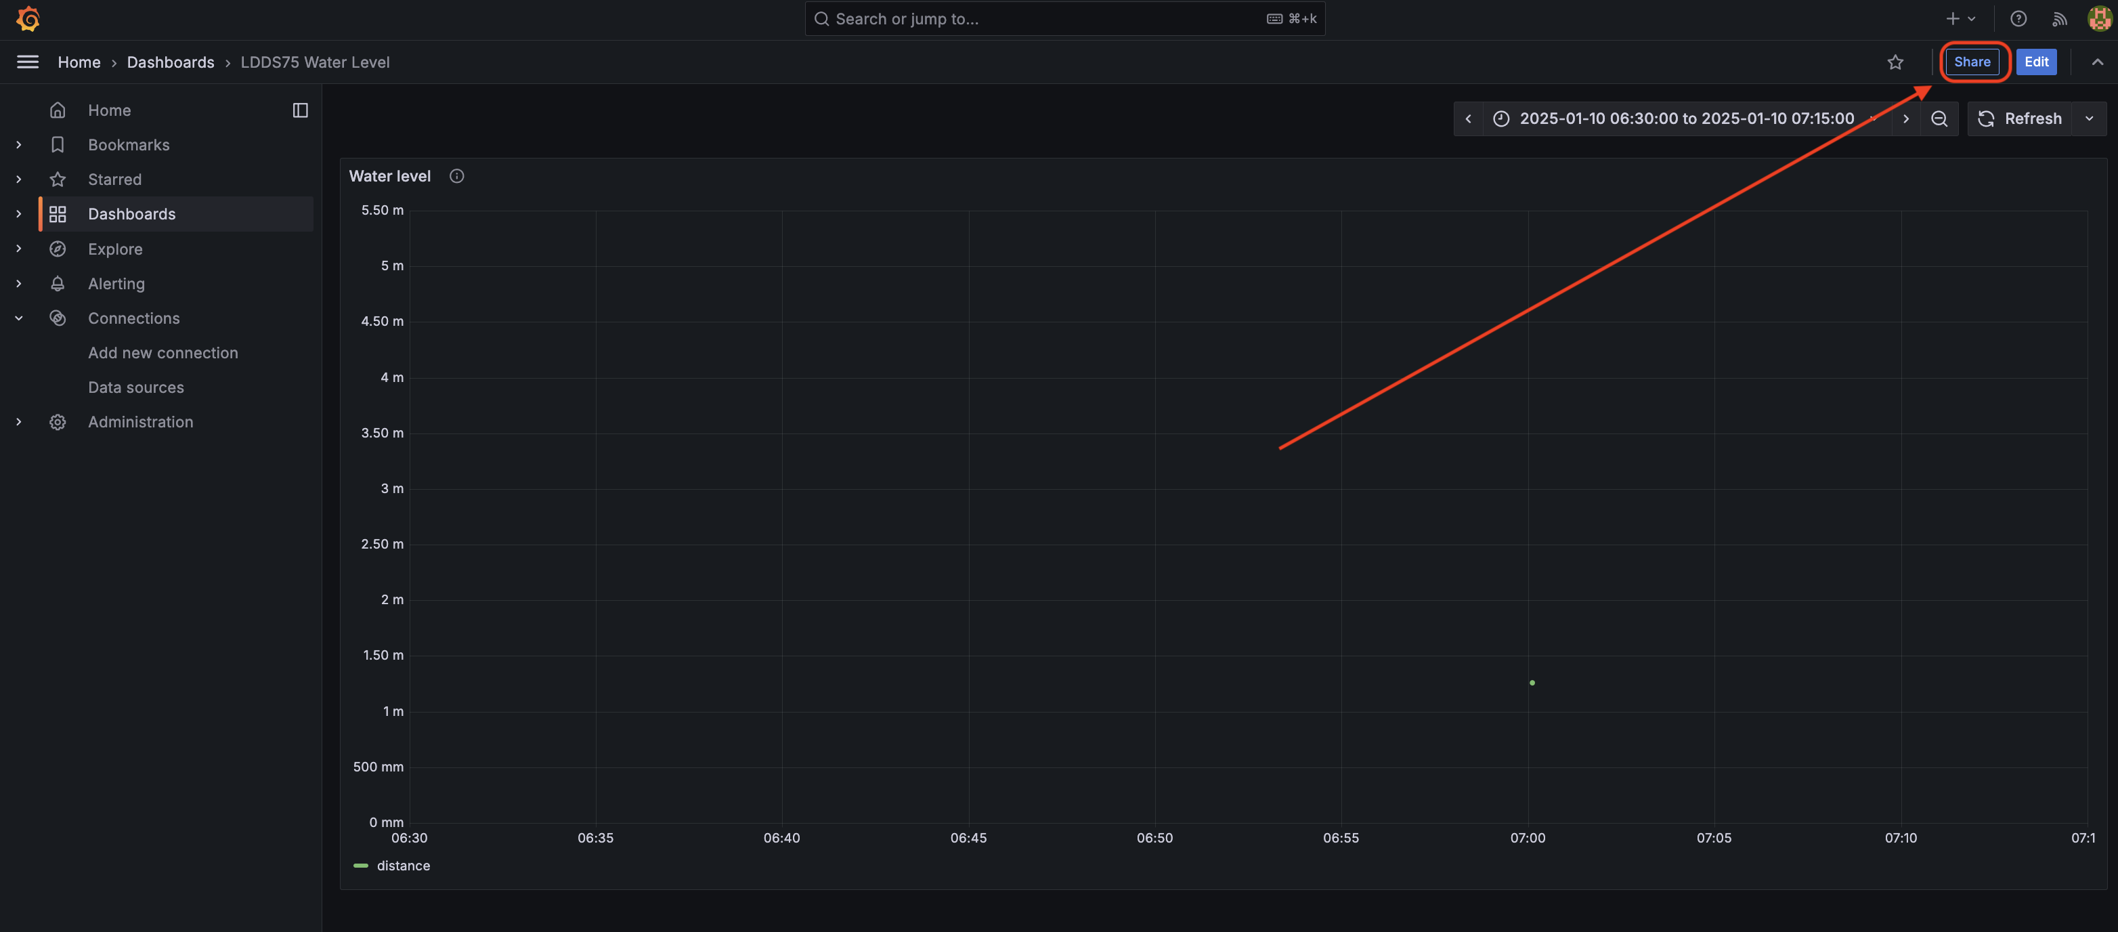Click the plus icon to create new
This screenshot has height=932, width=2118.
(x=1953, y=18)
